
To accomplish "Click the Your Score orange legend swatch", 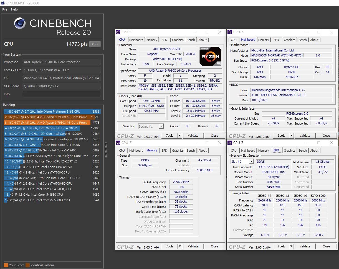I will [x=6, y=265].
